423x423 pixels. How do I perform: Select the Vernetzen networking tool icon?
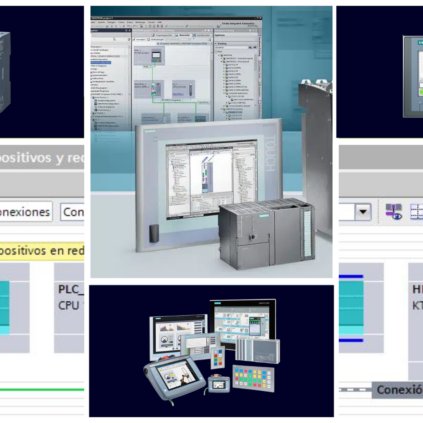[x=134, y=39]
